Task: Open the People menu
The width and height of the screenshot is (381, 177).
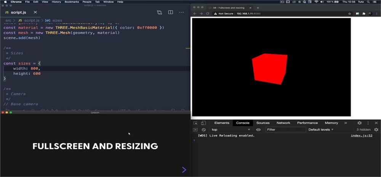Action: 87,2
